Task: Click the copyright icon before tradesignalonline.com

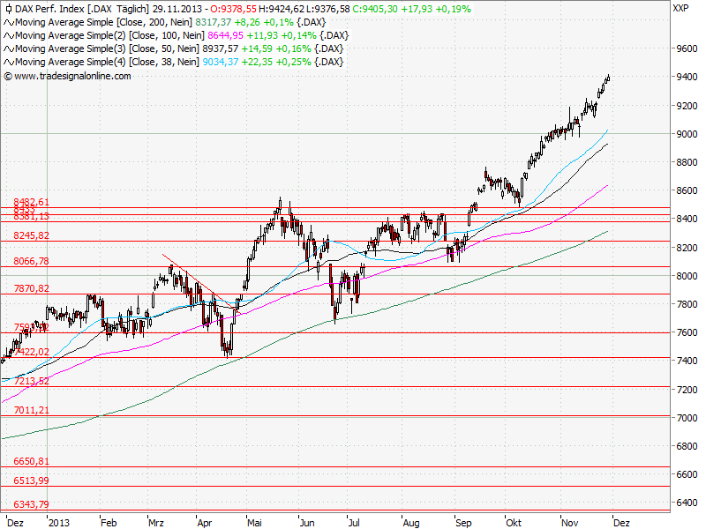Action: click(x=8, y=76)
